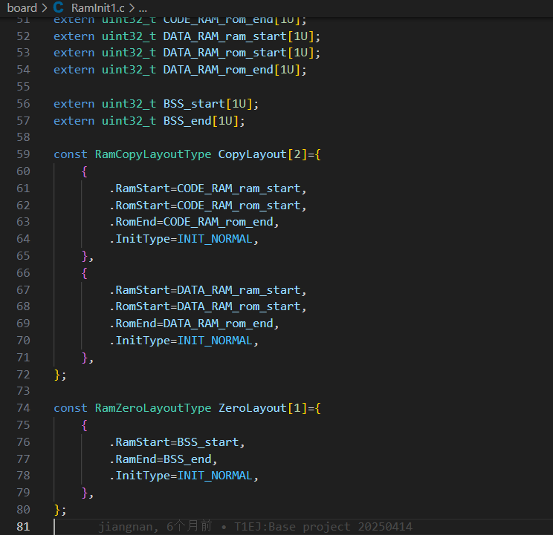
Task: Click the RamCopyLayoutType type name
Action: click(153, 154)
